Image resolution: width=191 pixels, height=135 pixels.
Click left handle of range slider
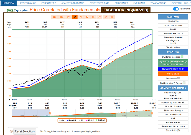click(x=50, y=113)
